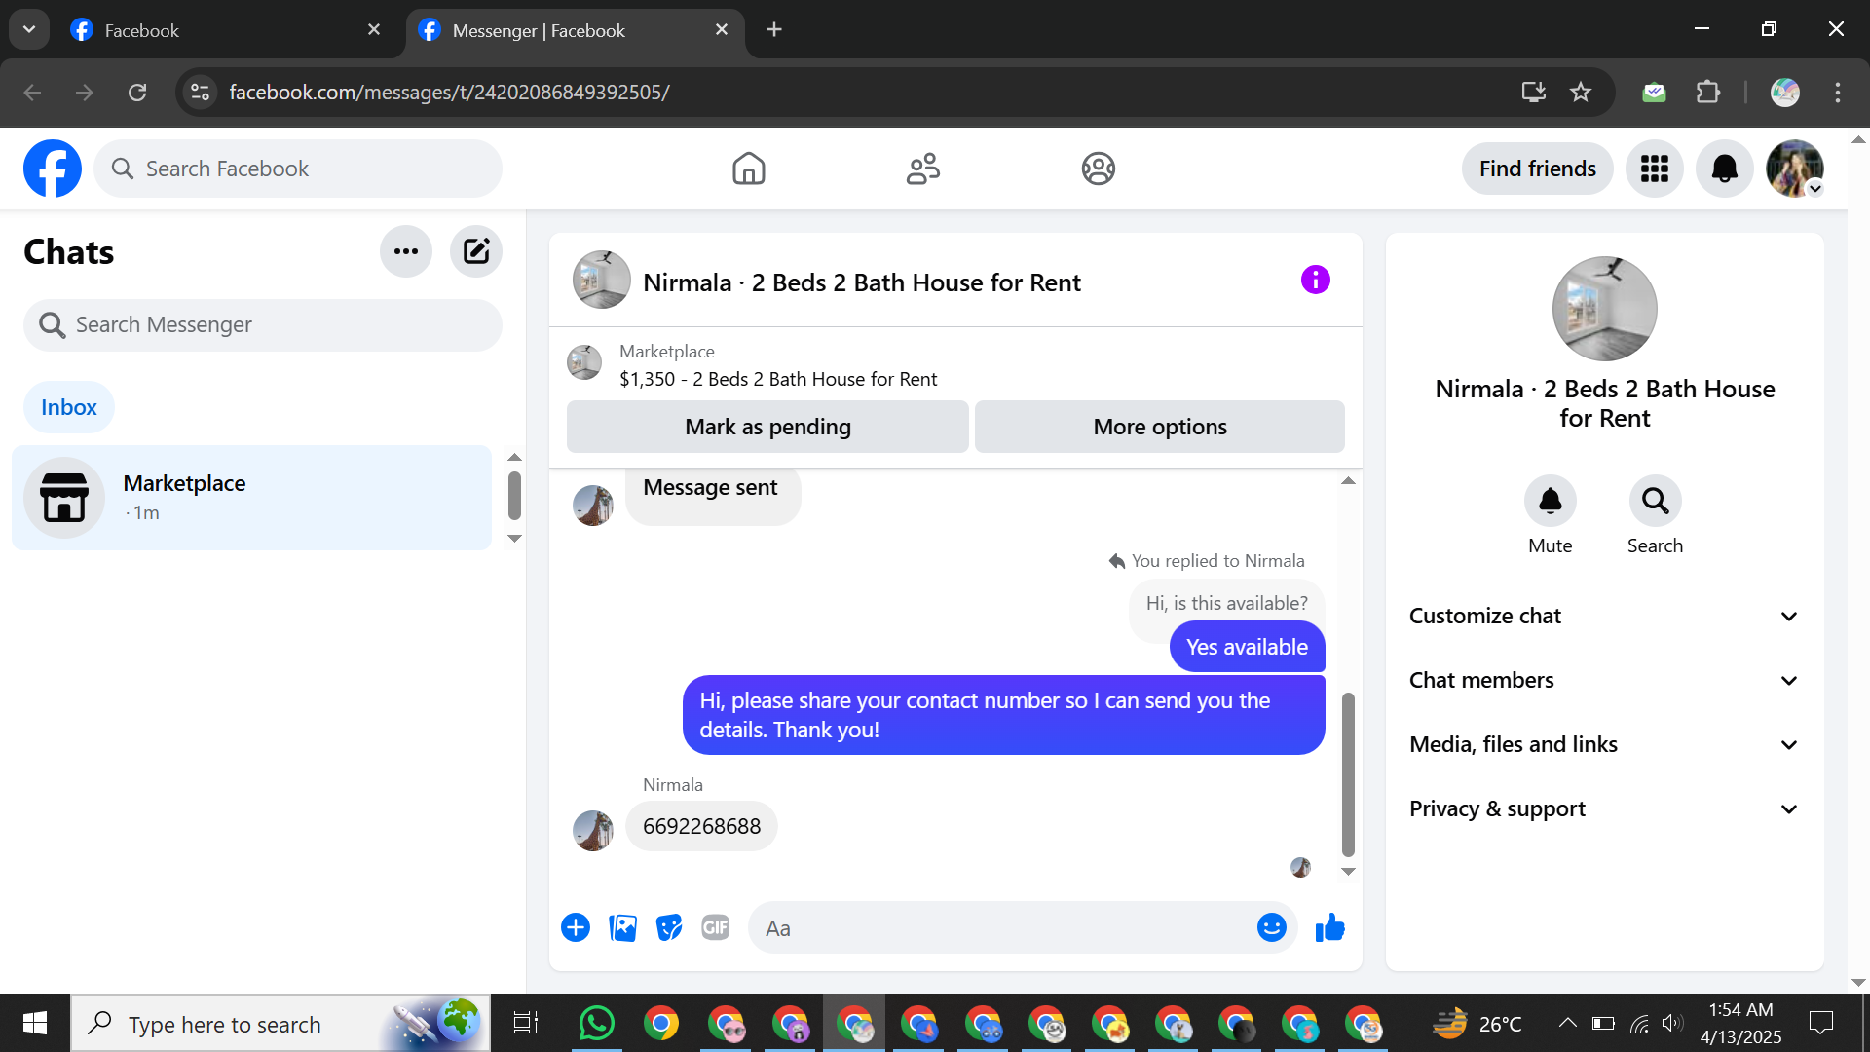Open Windows Start menu
Image resolution: width=1870 pixels, height=1052 pixels.
(35, 1023)
